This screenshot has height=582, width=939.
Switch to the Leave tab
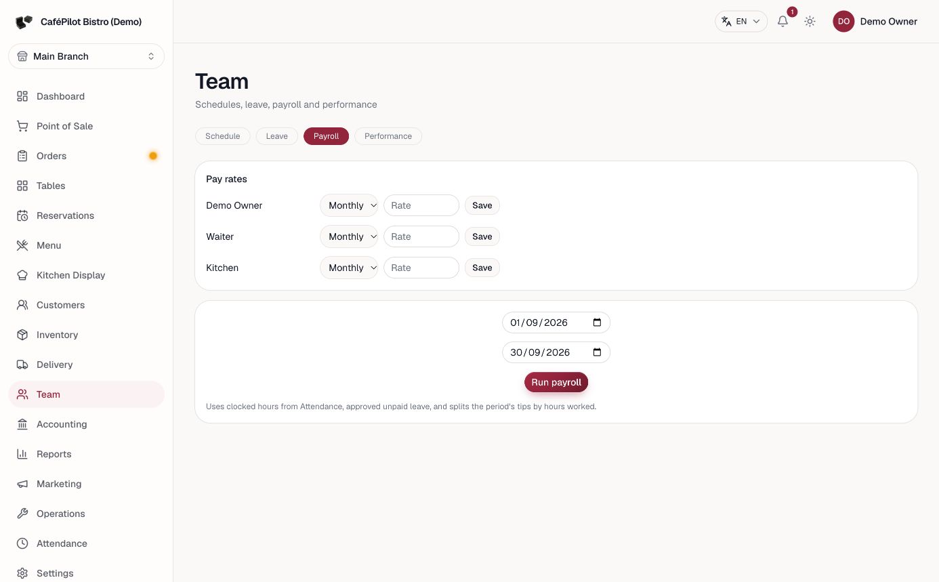coord(277,136)
